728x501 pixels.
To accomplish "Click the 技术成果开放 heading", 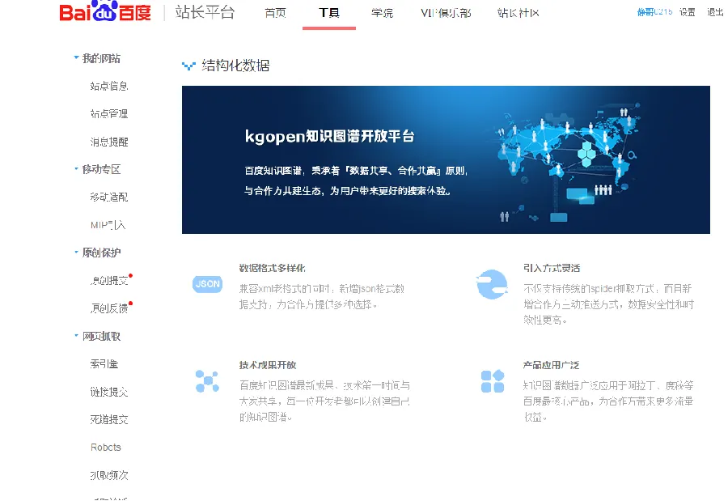I will pyautogui.click(x=268, y=365).
